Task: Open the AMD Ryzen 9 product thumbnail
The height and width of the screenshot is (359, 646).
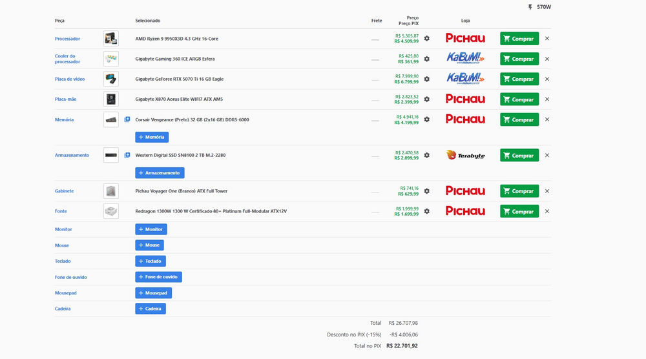Action: pyautogui.click(x=111, y=39)
